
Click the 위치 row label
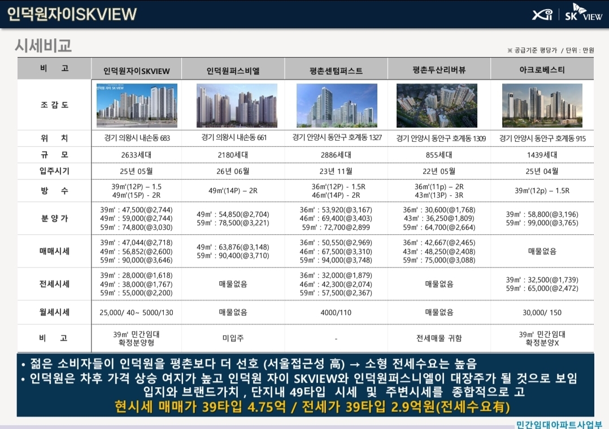54,138
